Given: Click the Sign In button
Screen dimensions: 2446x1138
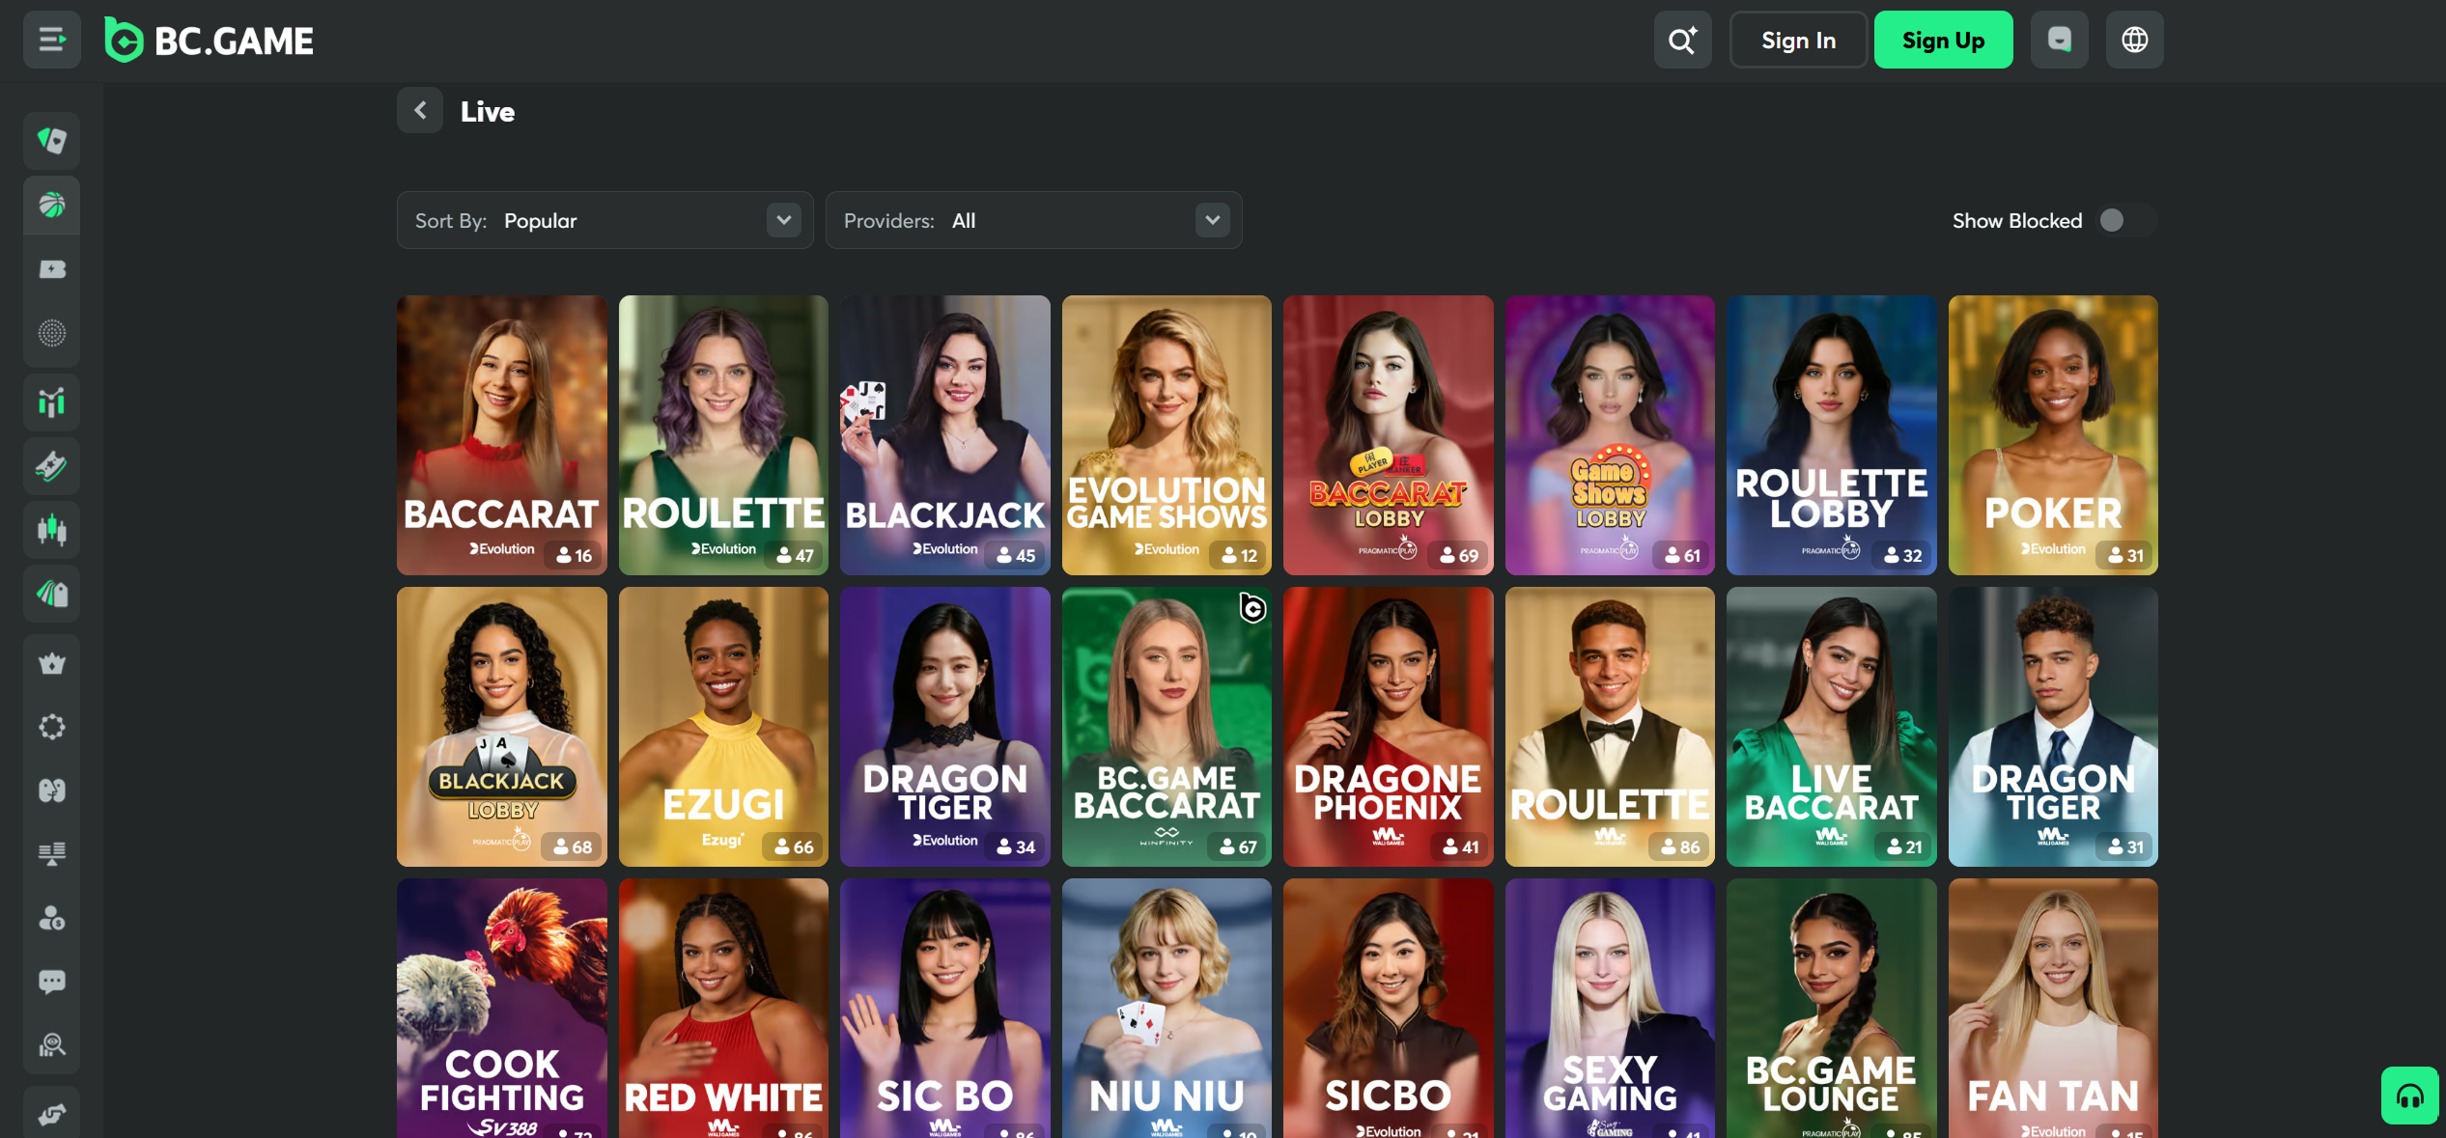Looking at the screenshot, I should [1798, 40].
